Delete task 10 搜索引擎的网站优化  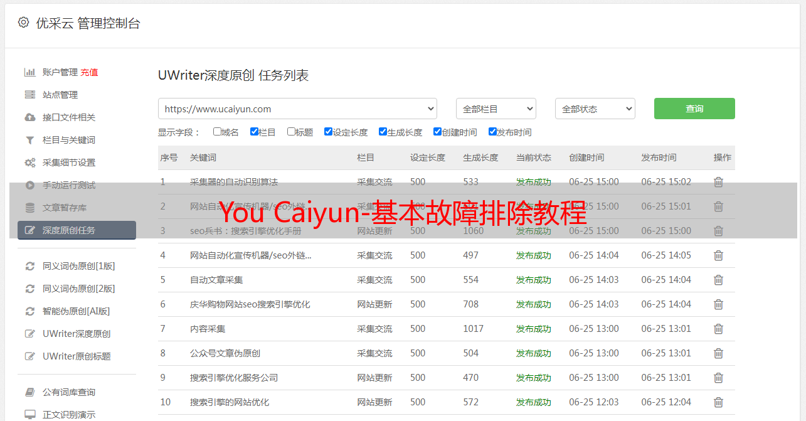pyautogui.click(x=718, y=402)
